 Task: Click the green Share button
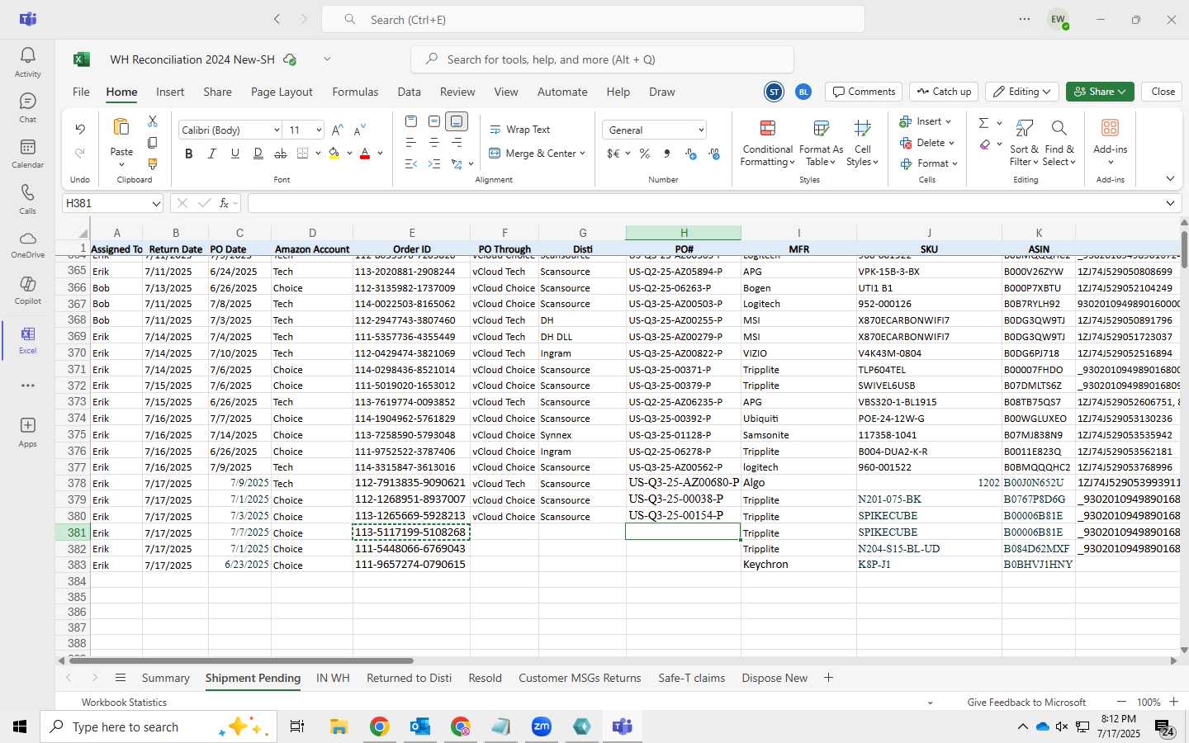point(1100,92)
